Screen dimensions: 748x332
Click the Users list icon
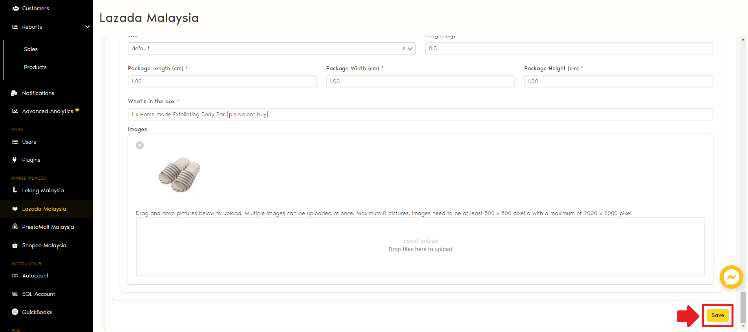tap(15, 142)
